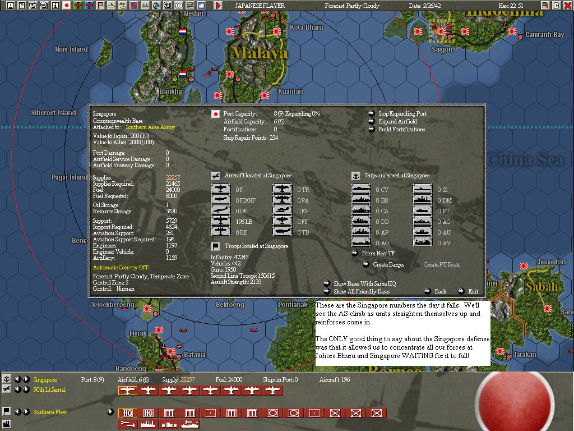This screenshot has width=574, height=431.
Task: Click the PT boat ship icon
Action: [x=423, y=210]
